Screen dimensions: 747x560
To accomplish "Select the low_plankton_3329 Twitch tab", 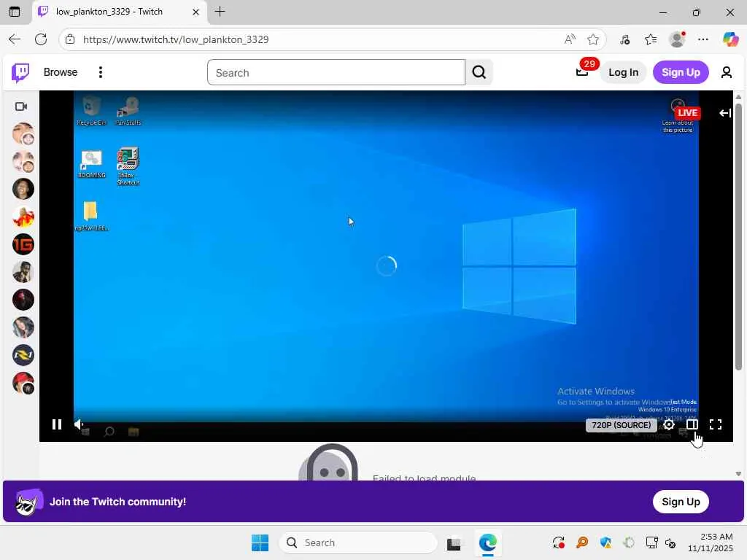I will 119,12.
